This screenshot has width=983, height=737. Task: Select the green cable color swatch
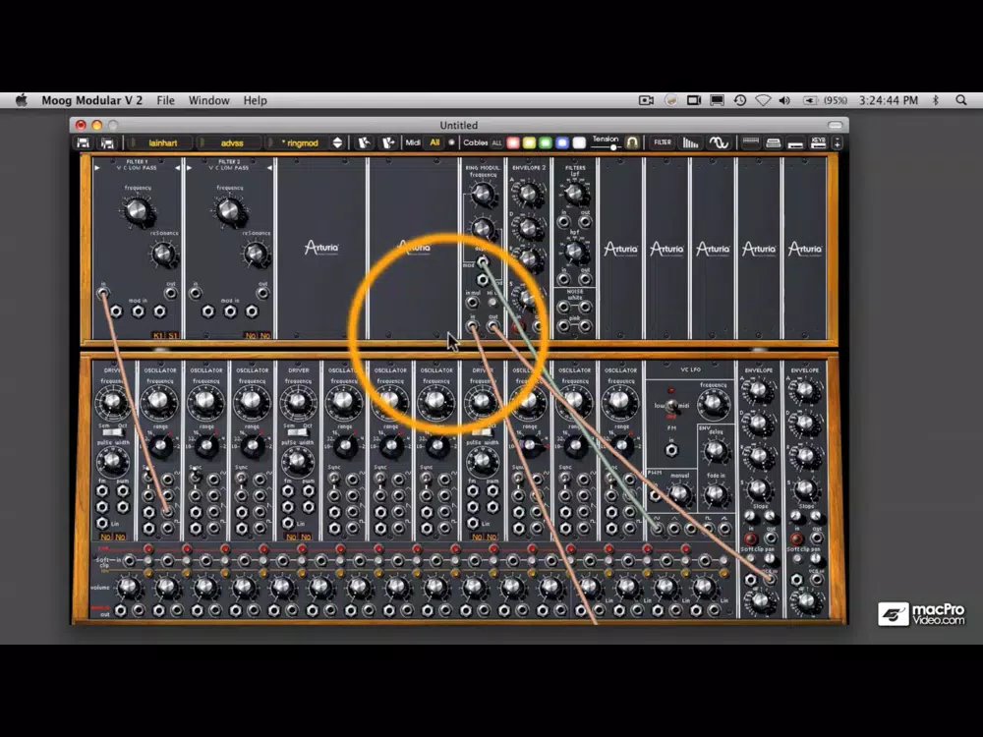(x=546, y=142)
